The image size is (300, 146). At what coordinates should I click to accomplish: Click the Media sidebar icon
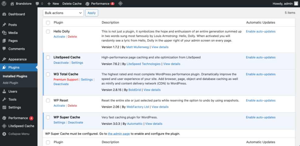click(x=4, y=33)
